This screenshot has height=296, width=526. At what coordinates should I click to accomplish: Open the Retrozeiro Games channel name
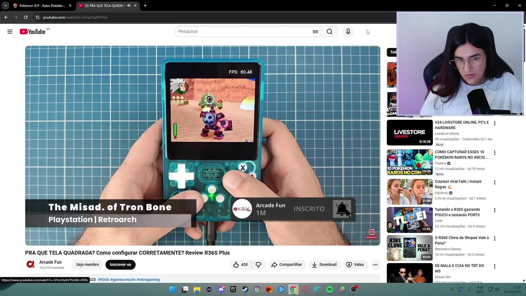pyautogui.click(x=448, y=249)
